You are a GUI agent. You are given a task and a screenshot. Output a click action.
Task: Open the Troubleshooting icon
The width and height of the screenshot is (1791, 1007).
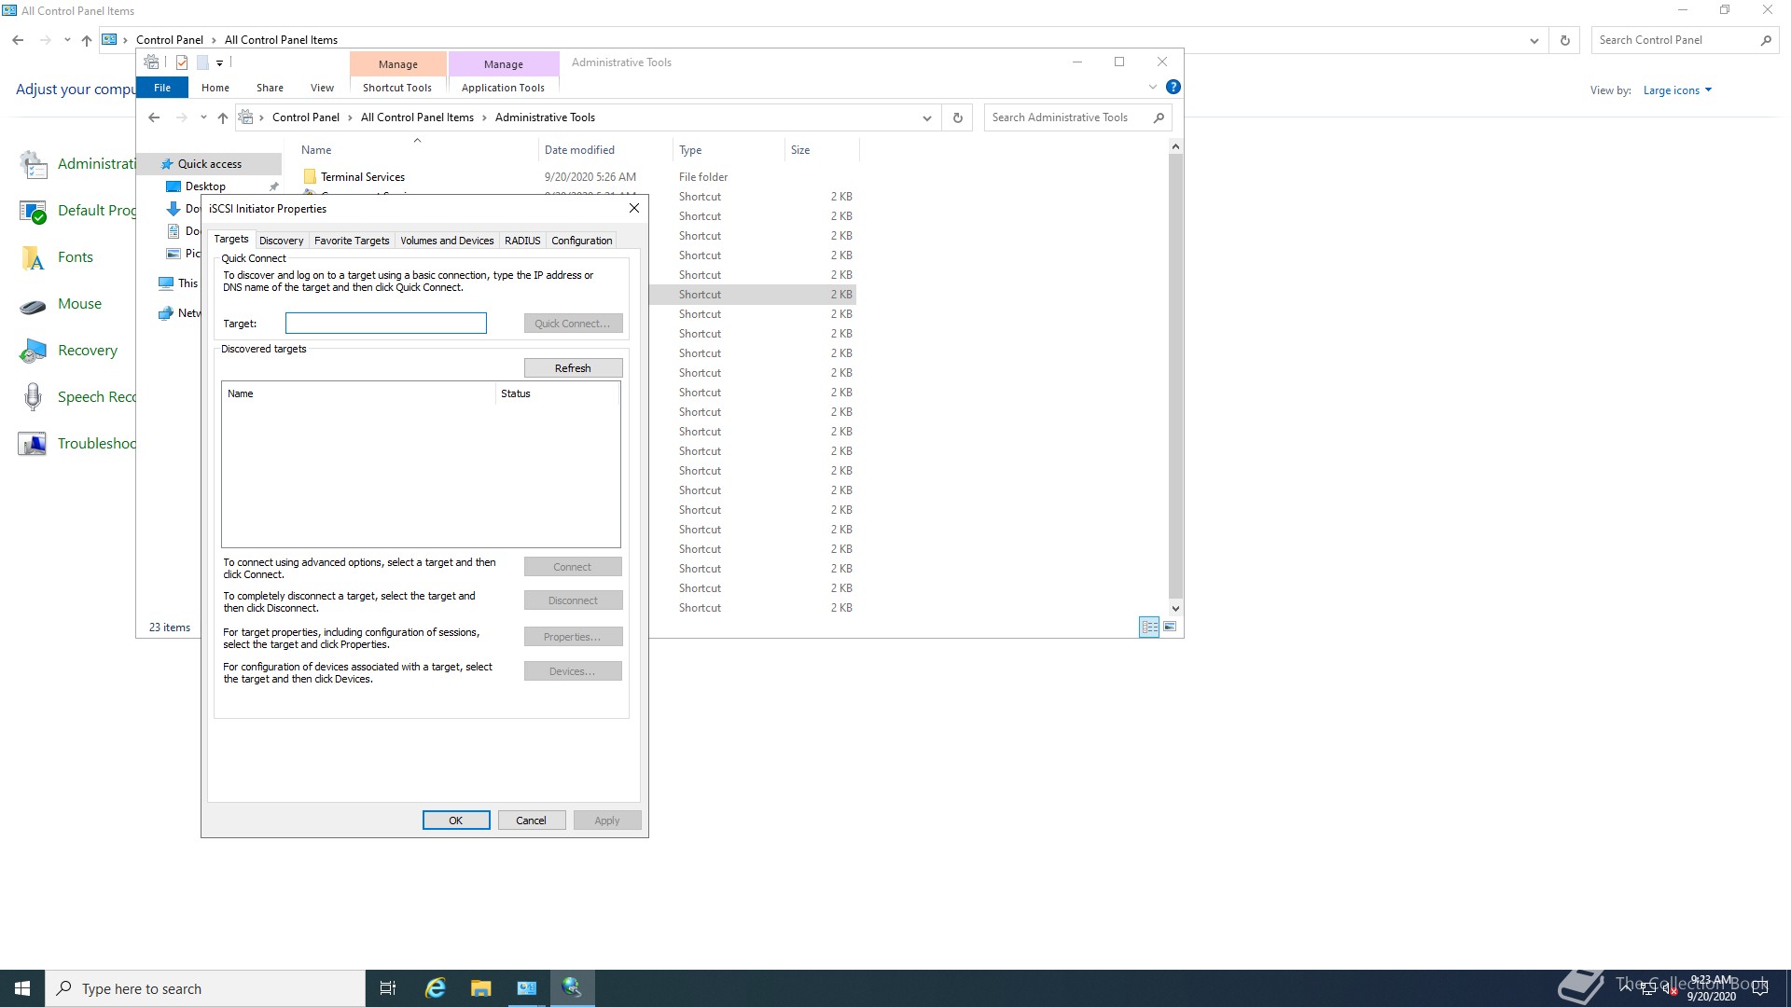34,444
